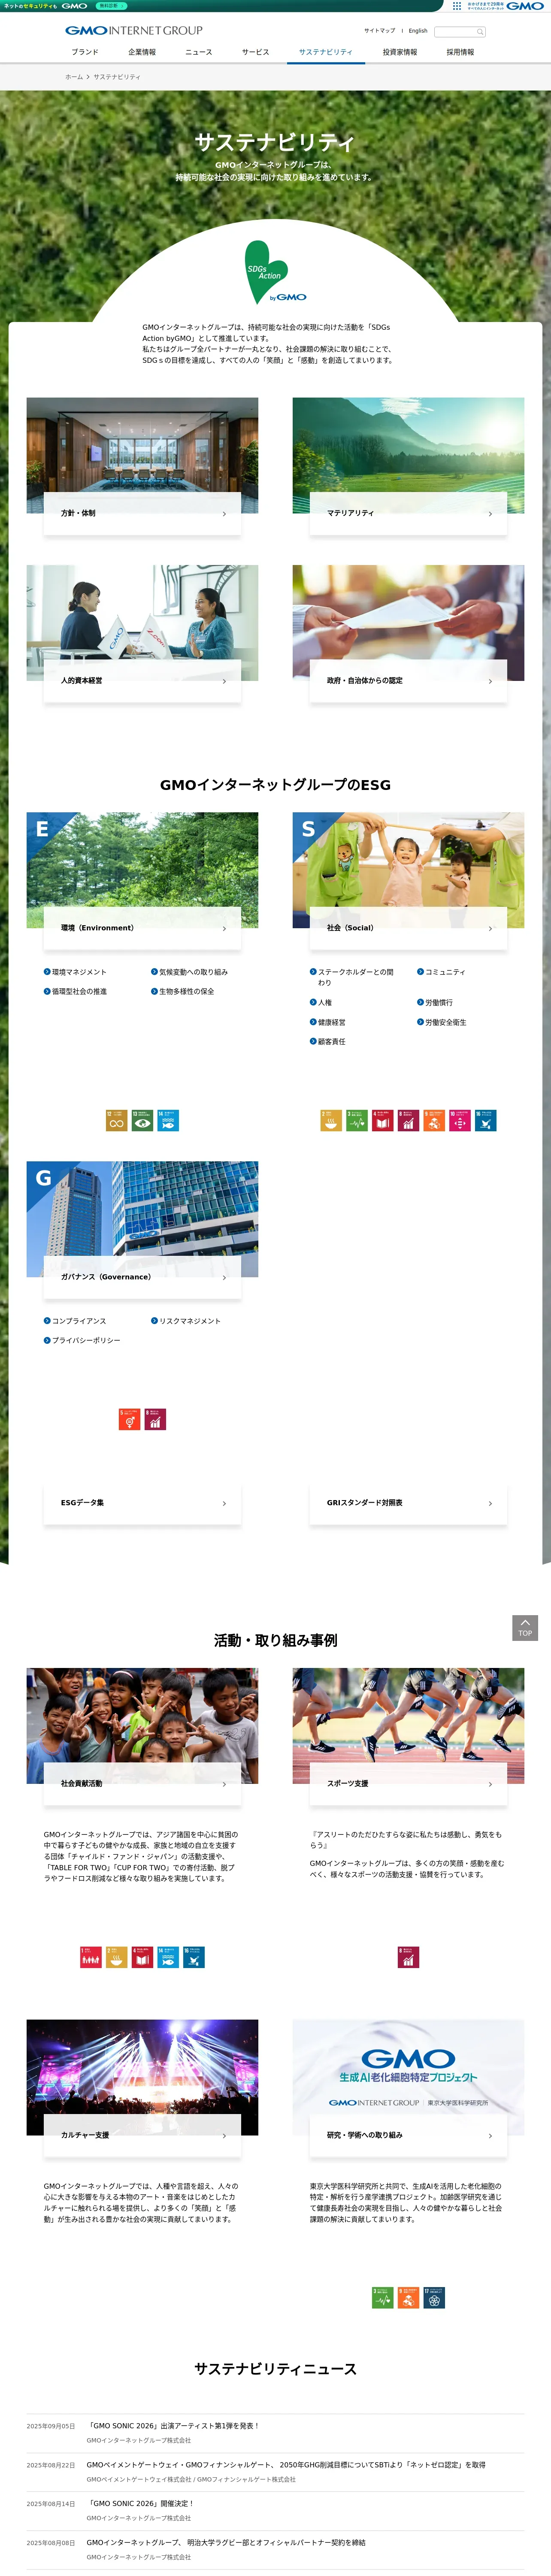Open the 投資家情報 menu
The height and width of the screenshot is (2576, 551).
(x=400, y=52)
